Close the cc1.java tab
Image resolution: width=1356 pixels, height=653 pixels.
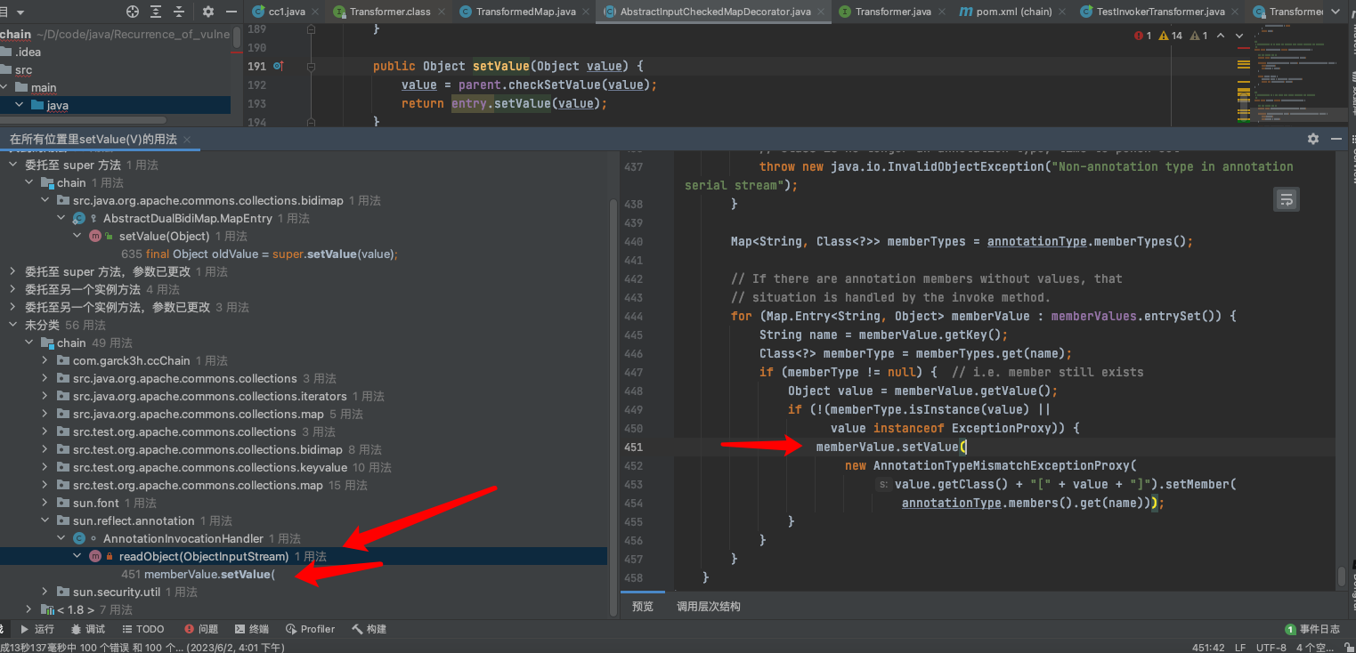pos(314,12)
